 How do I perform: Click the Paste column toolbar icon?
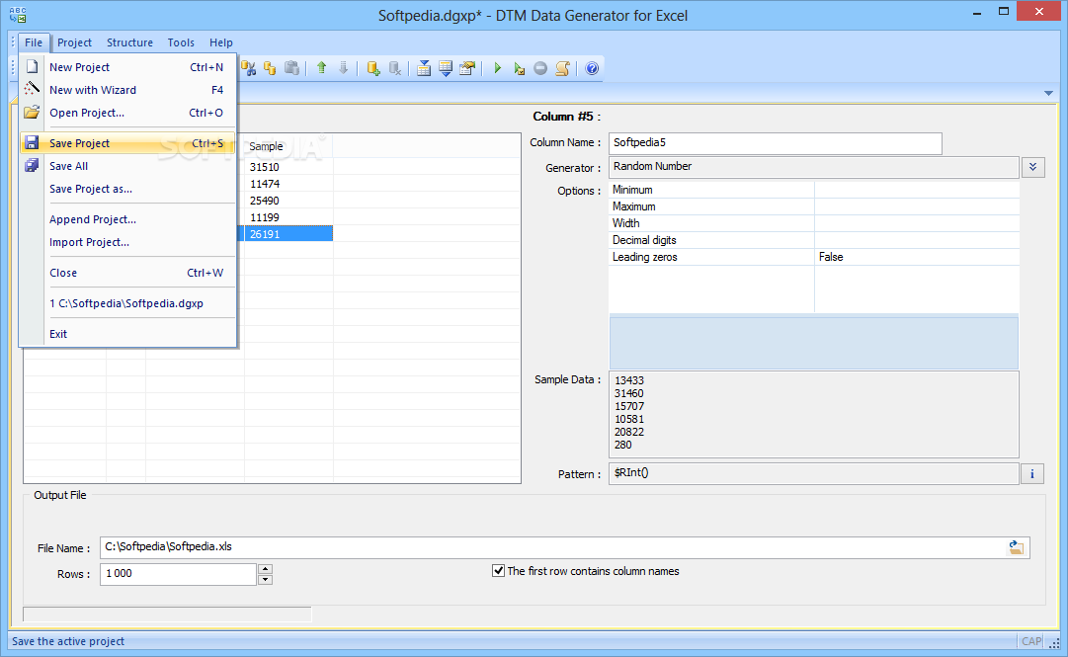[291, 68]
